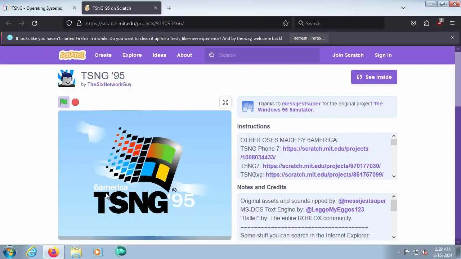Close the TSNG - Operating Systems tab
Viewport: 461px width, 259px height.
75,8
